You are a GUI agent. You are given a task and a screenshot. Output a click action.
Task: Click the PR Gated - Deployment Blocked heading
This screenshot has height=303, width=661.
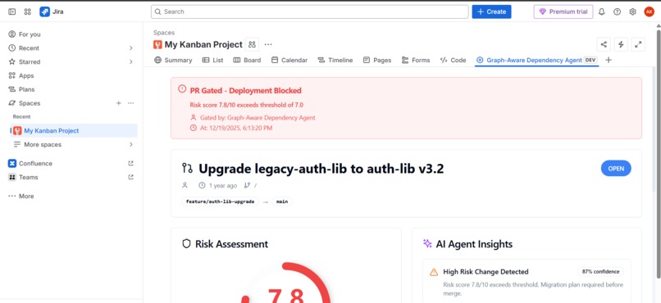pyautogui.click(x=246, y=90)
